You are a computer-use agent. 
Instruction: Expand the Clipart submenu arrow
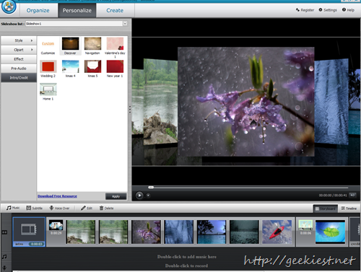tap(32, 50)
